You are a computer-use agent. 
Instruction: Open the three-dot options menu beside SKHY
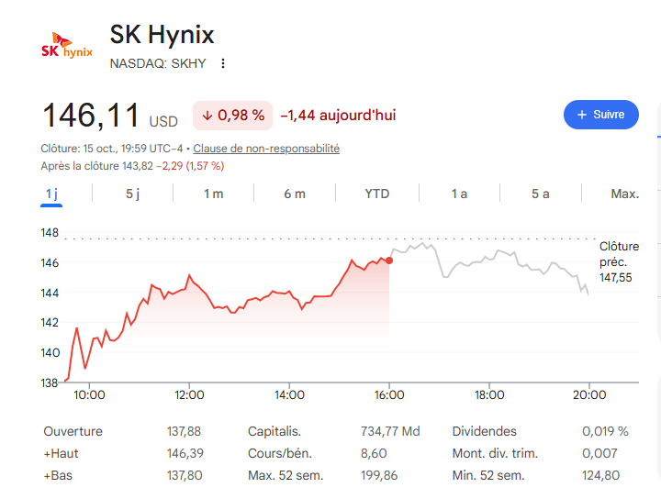(x=223, y=63)
